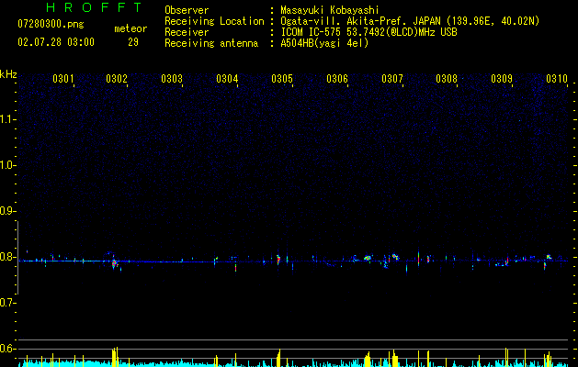Click time marker 0309
The image size is (578, 367).
pos(502,78)
